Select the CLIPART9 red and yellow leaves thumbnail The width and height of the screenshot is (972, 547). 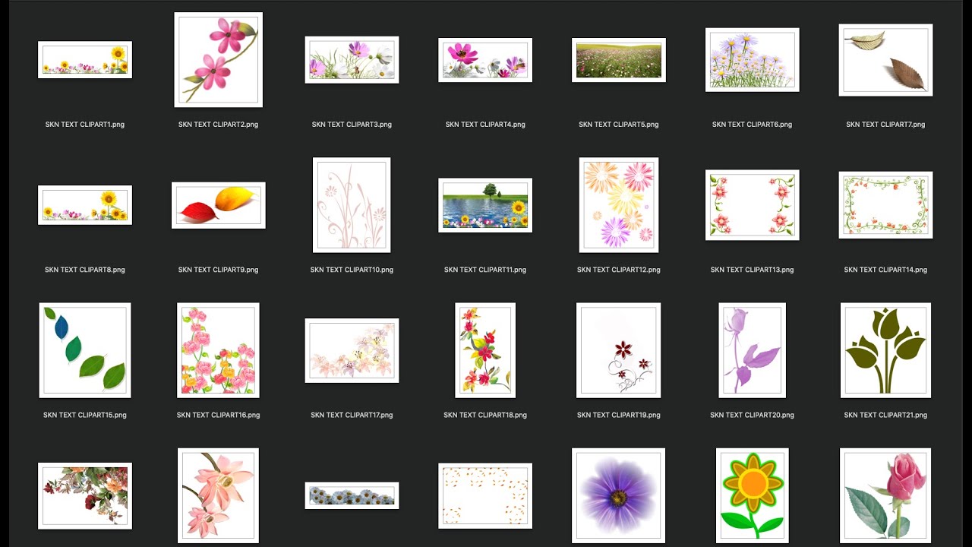pyautogui.click(x=219, y=205)
